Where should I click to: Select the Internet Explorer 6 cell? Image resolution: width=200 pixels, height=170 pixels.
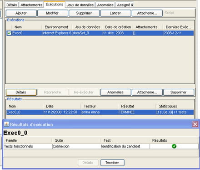[57, 33]
